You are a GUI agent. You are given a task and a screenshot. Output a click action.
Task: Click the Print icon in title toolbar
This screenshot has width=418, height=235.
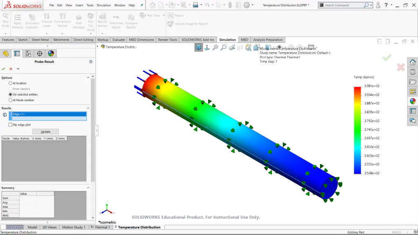click(196, 5)
